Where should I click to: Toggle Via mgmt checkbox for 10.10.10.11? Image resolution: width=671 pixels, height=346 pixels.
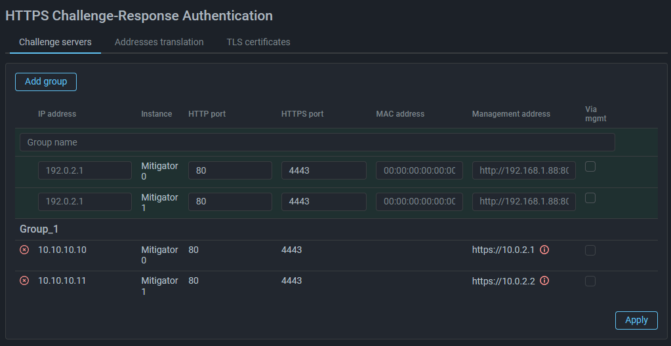point(590,281)
